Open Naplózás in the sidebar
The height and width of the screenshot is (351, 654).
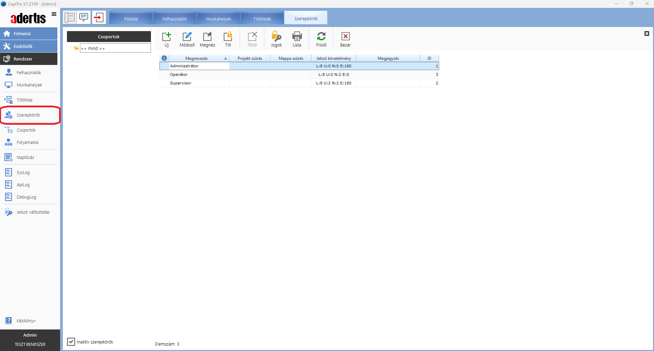coord(25,158)
